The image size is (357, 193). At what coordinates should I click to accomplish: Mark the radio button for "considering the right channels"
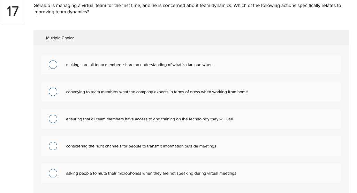53,146
